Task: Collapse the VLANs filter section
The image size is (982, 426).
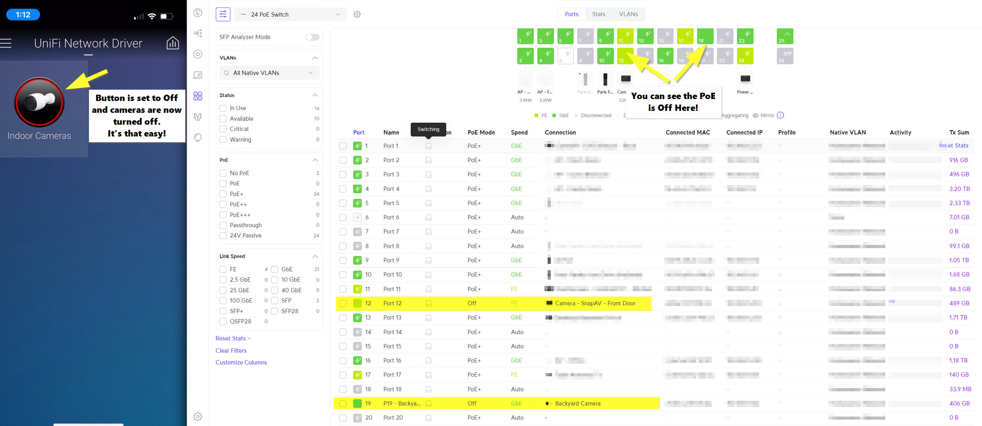Action: coord(315,58)
